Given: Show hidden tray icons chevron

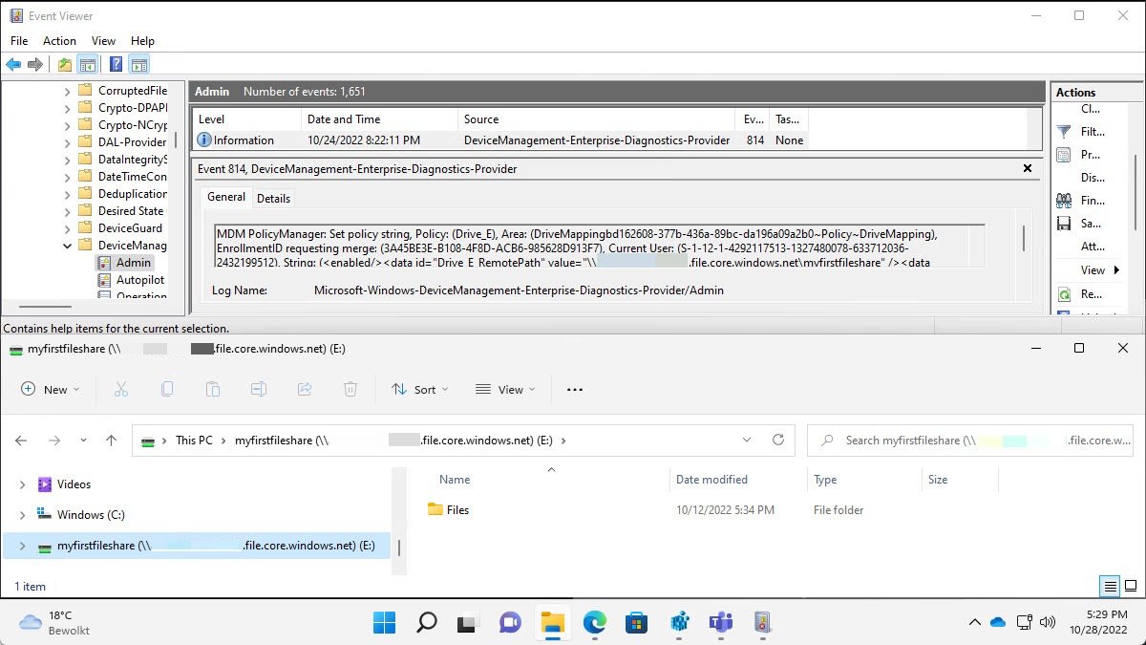Looking at the screenshot, I should 974,622.
